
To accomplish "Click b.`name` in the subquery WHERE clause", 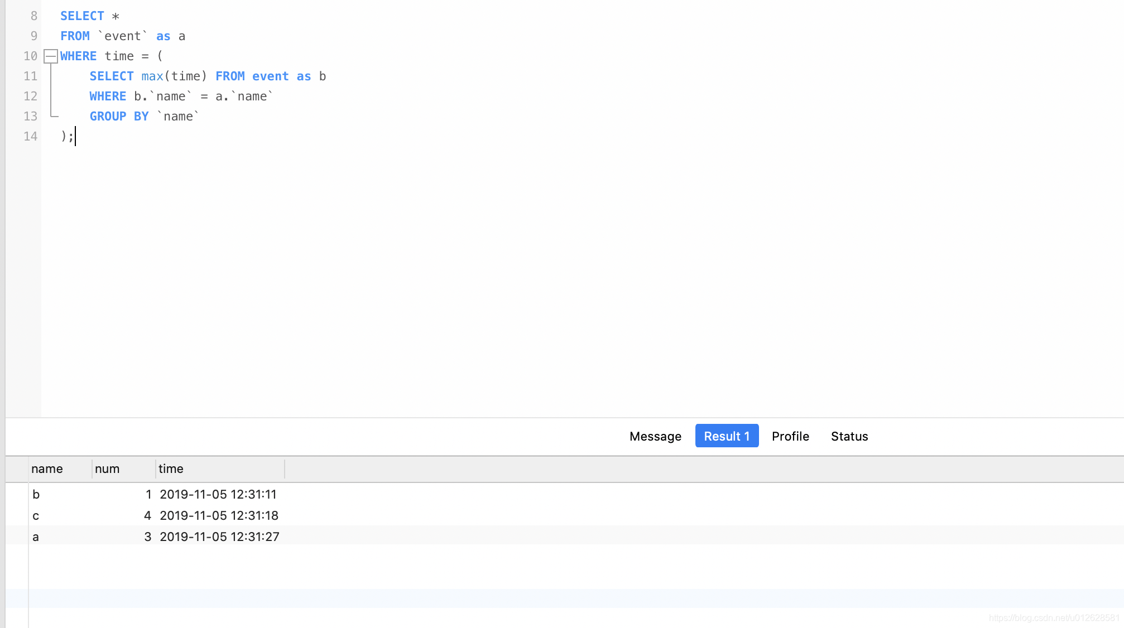I will (x=163, y=96).
